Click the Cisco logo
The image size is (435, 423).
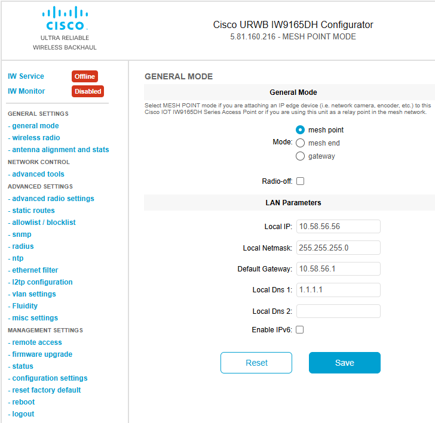point(65,18)
